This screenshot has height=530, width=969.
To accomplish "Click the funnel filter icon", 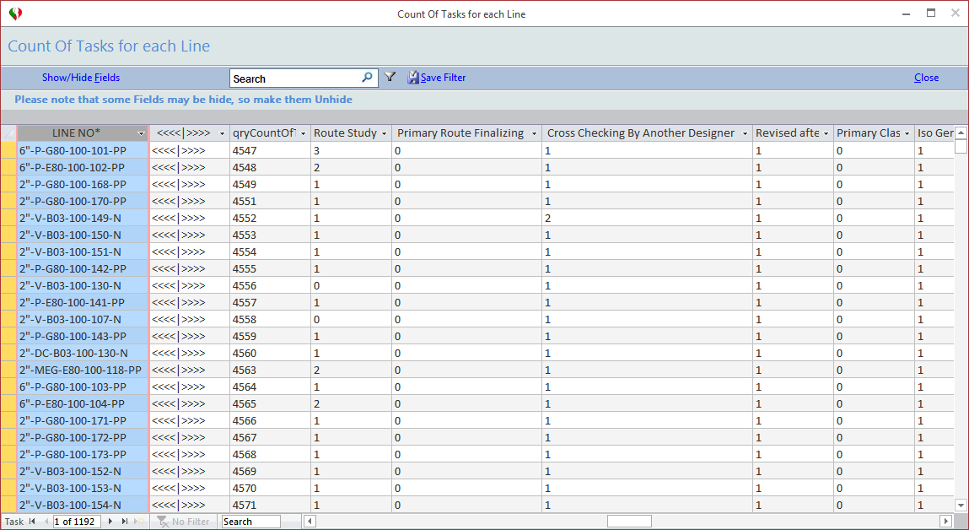I will (390, 77).
